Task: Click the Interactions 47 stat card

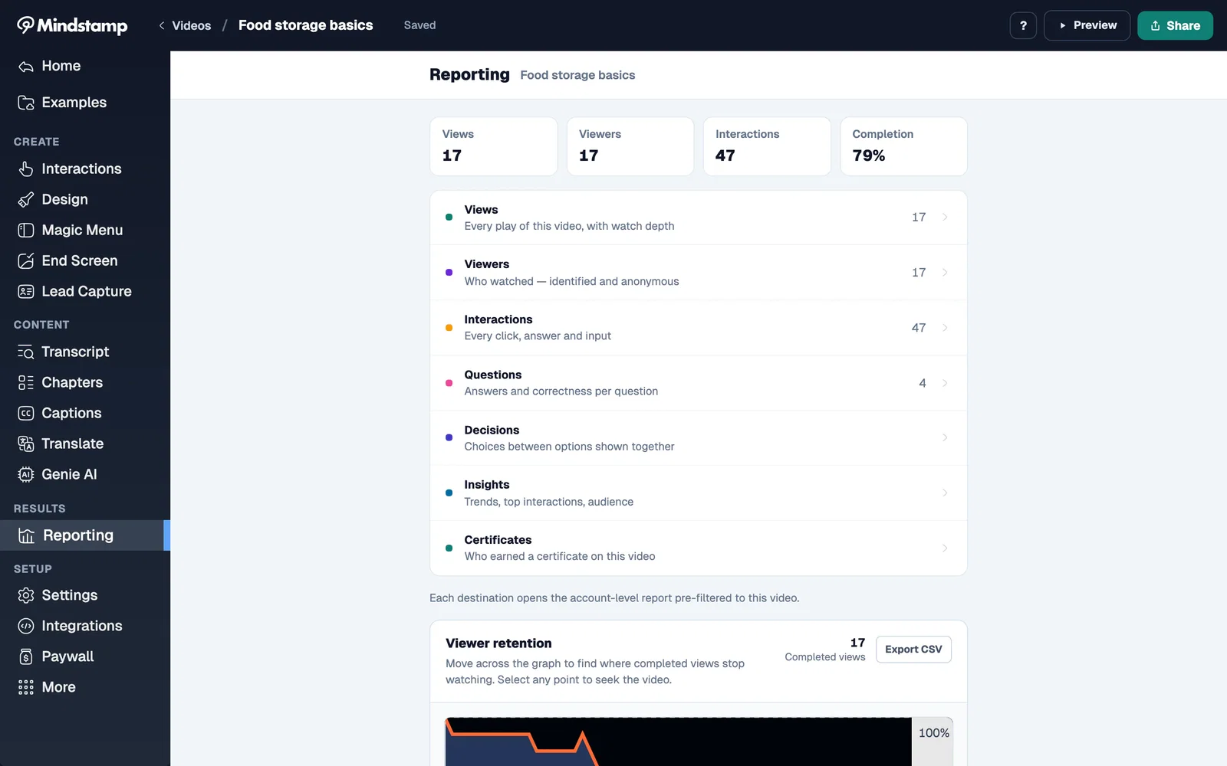Action: pos(767,146)
